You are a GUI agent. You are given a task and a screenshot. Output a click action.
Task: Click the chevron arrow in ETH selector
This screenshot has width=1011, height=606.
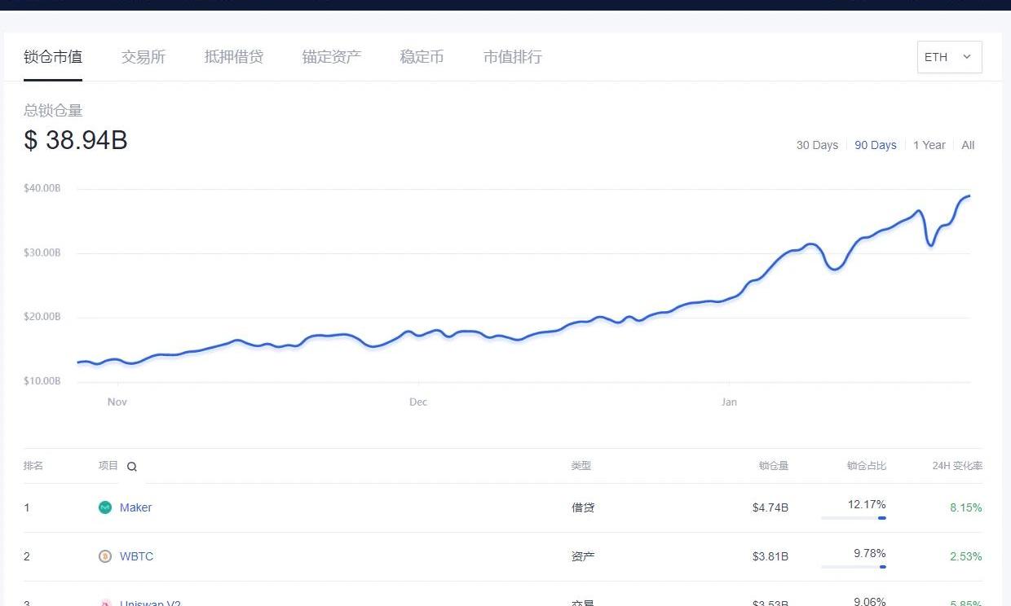pos(967,57)
